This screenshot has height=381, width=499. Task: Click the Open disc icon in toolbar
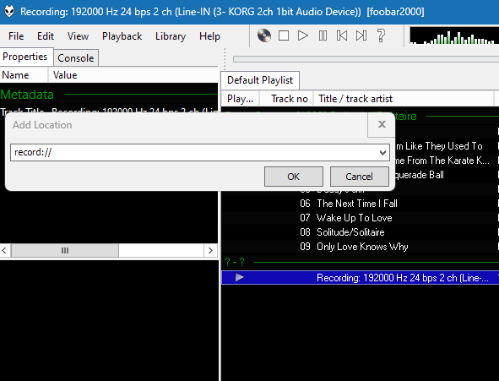pyautogui.click(x=264, y=35)
